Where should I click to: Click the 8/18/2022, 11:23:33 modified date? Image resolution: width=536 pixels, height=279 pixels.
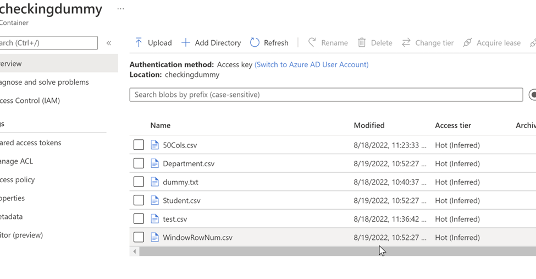click(390, 145)
